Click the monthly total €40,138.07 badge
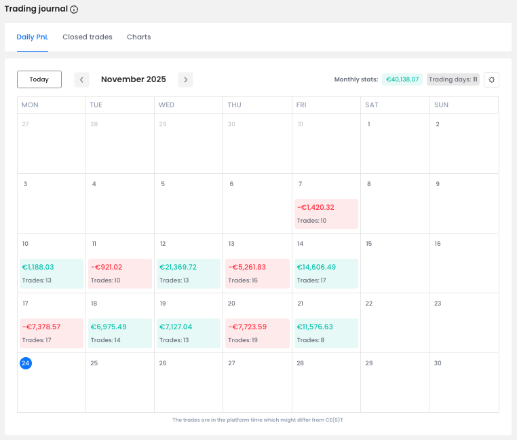The width and height of the screenshot is (517, 440). (x=402, y=79)
